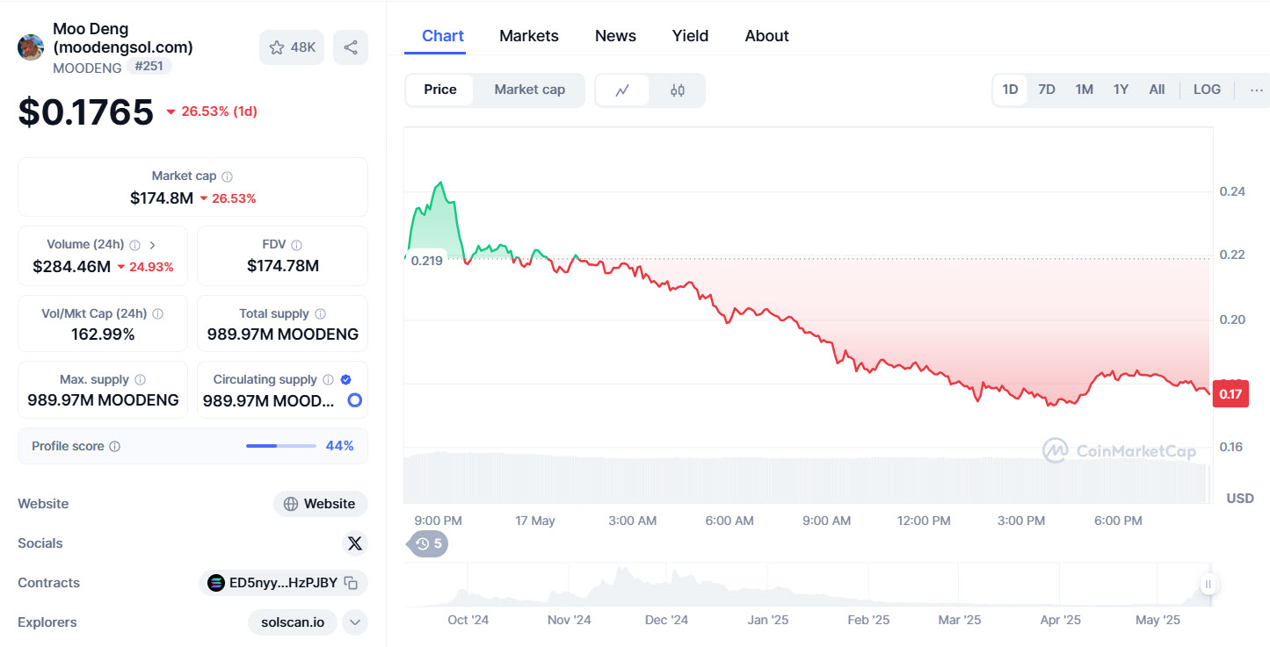Image resolution: width=1270 pixels, height=647 pixels.
Task: Open solscan.io explorer link
Action: pyautogui.click(x=293, y=622)
